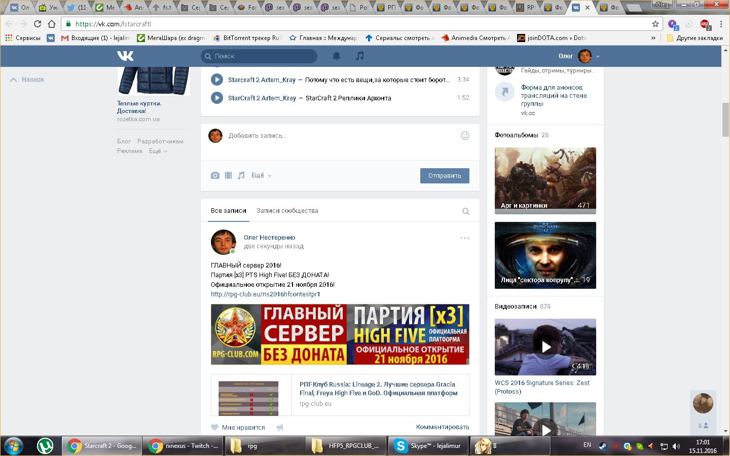Open the notifications bell

[336, 56]
